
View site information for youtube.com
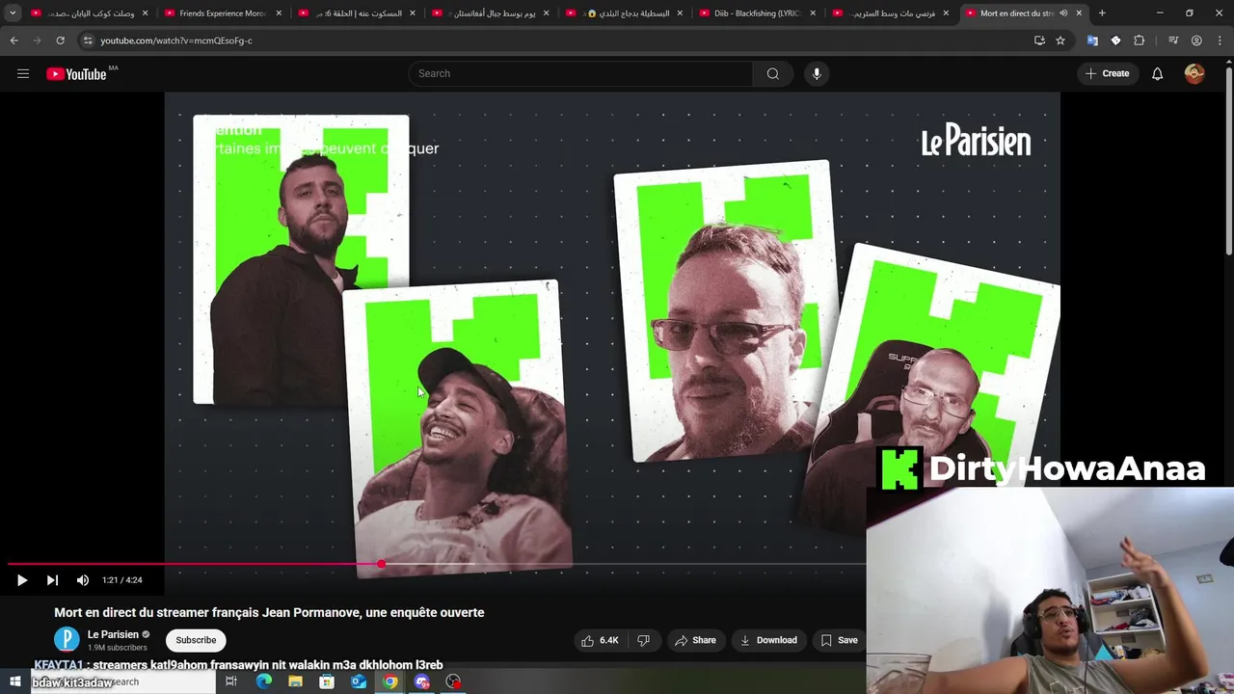coord(88,40)
